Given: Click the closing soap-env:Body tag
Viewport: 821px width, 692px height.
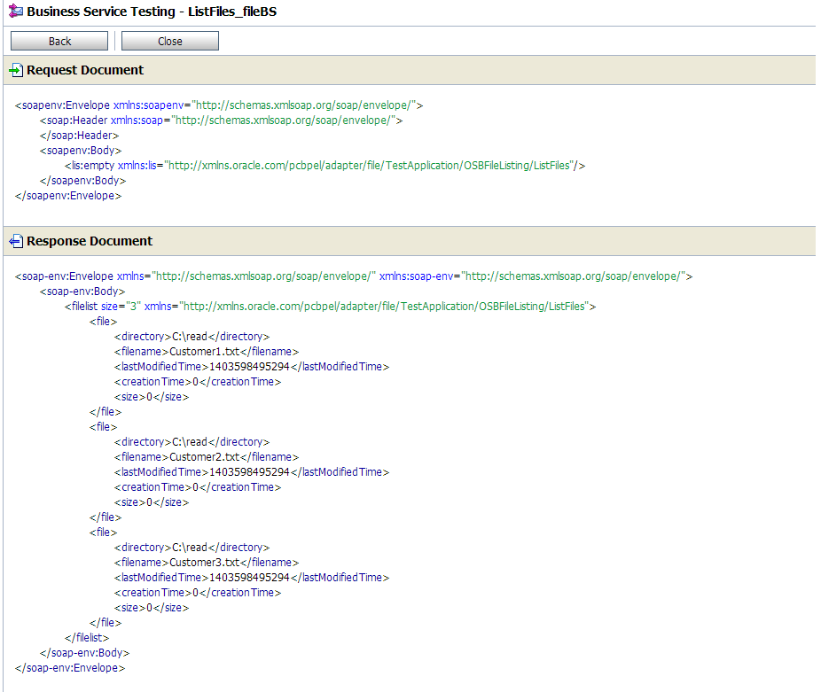Looking at the screenshot, I should click(84, 653).
